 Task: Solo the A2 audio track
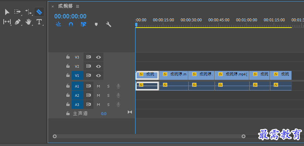(108, 95)
